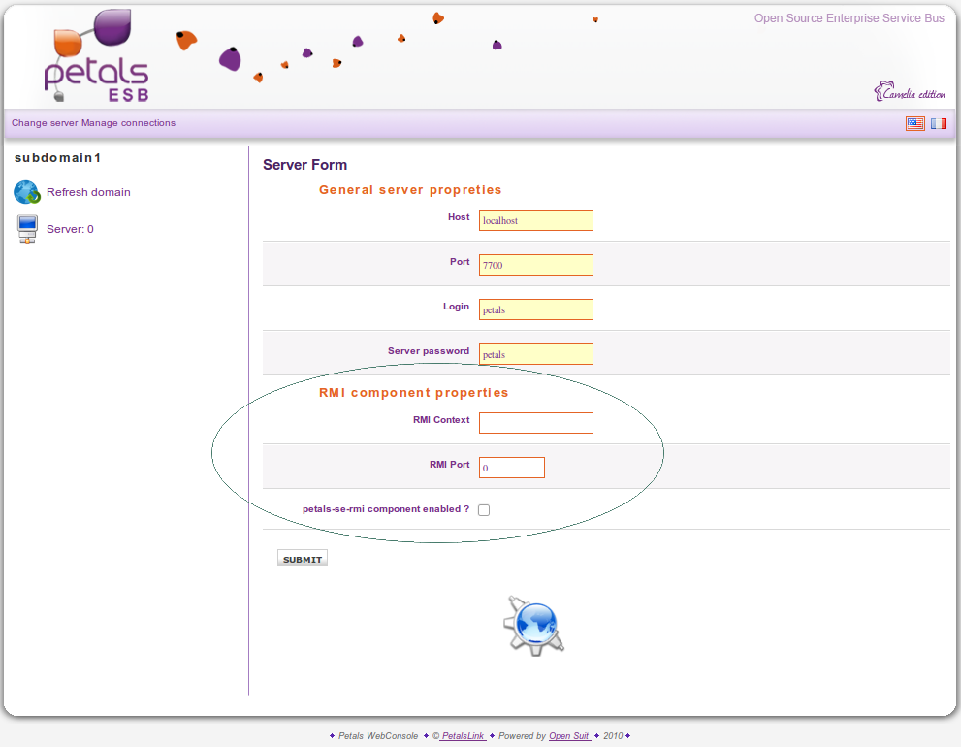Click the Petals ESB logo
The height and width of the screenshot is (747, 961).
(97, 56)
